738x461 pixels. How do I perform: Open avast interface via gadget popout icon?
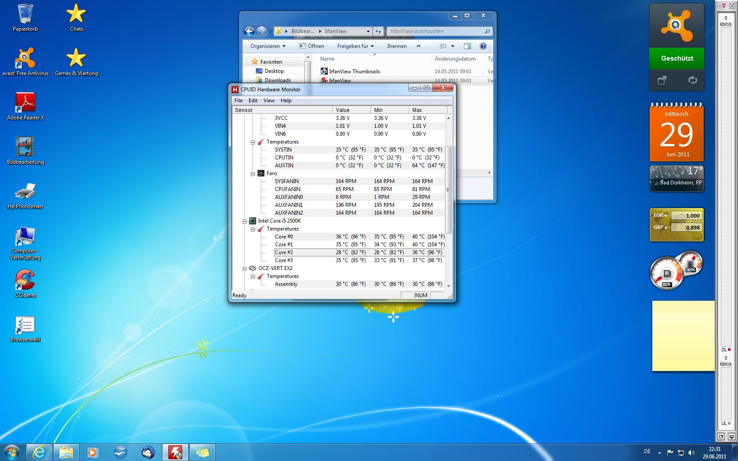click(x=662, y=80)
